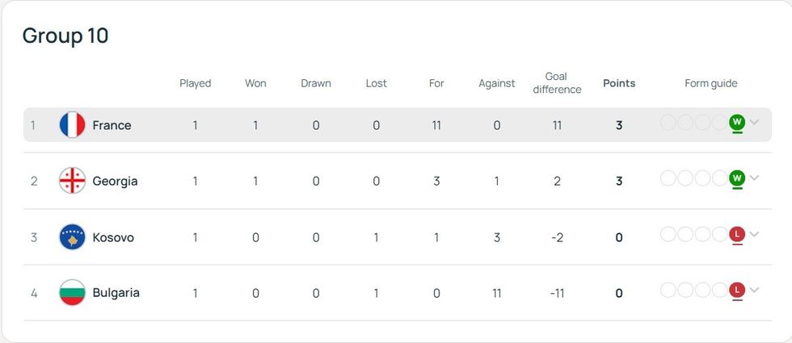Viewport: 792px width, 343px height.
Task: Open the France team link
Action: pyautogui.click(x=112, y=125)
